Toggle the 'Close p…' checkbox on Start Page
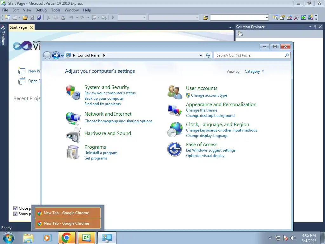Viewport: 325px width, 244px height. coord(15,208)
